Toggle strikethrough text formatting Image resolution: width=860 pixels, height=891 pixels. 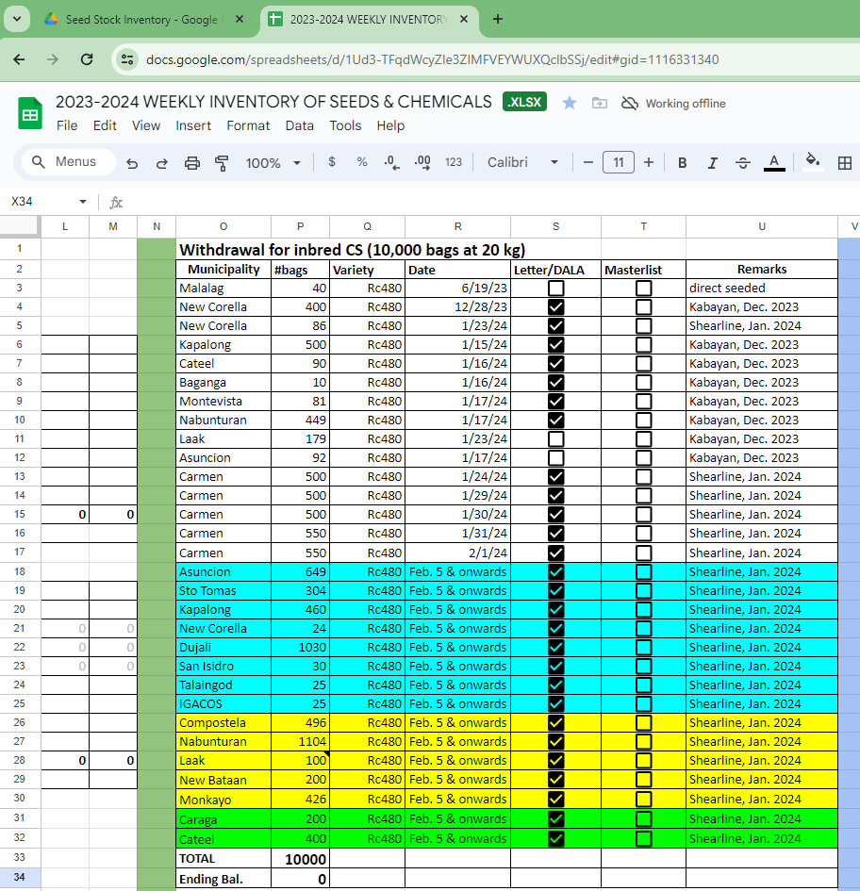click(x=743, y=163)
